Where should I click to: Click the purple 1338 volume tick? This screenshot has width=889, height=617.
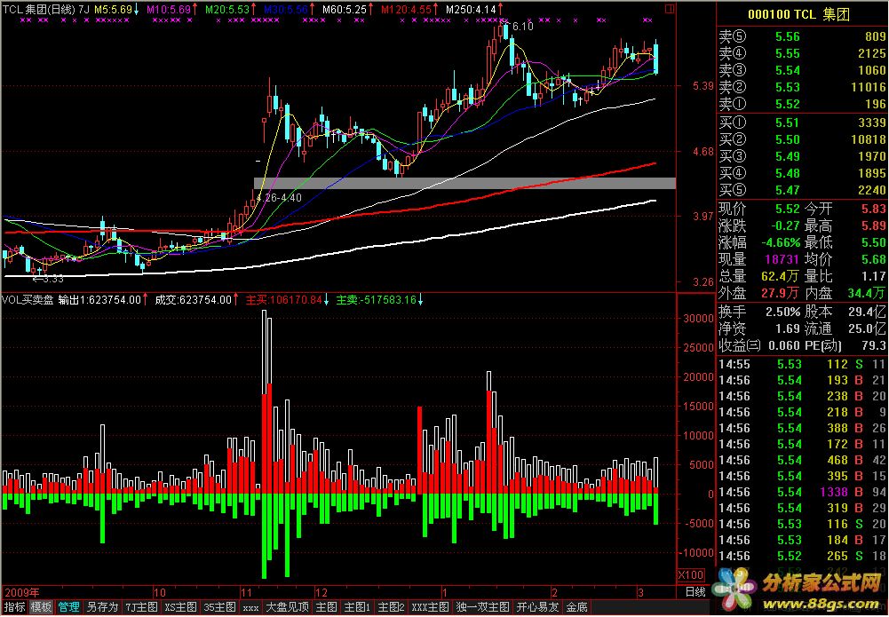tap(833, 493)
